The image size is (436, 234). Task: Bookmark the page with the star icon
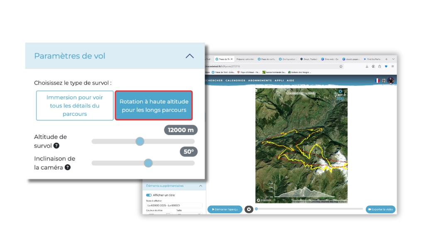[341, 66]
